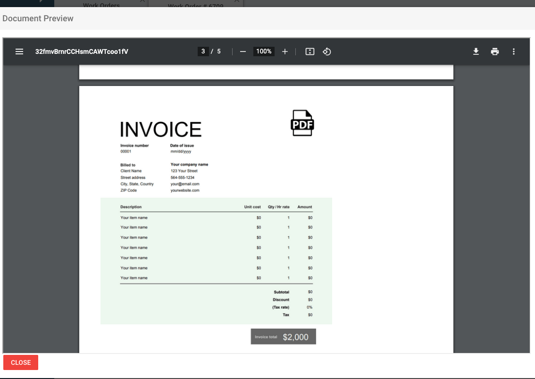535x379 pixels.
Task: Open more actions three-dot menu
Action: (514, 52)
